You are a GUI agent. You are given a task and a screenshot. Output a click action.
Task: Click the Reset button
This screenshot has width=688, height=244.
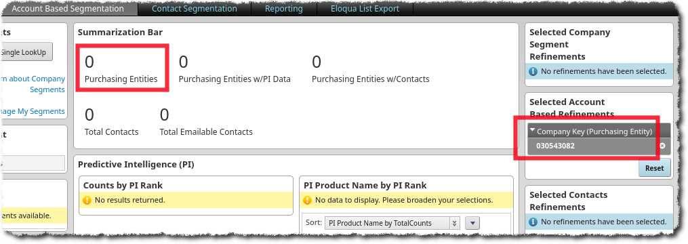point(654,168)
